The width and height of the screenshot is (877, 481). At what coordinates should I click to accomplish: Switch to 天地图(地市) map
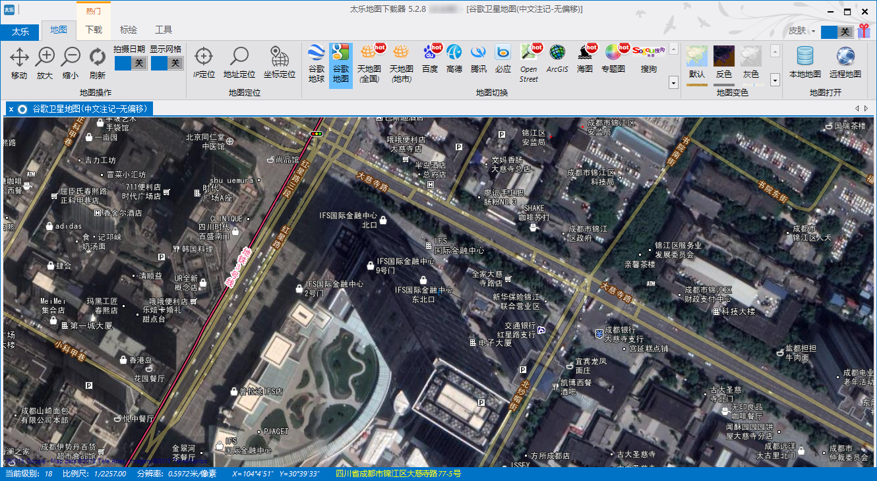401,65
